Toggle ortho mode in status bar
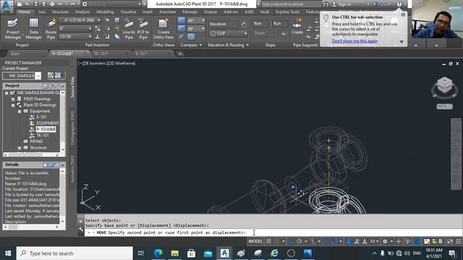Image resolution: width=463 pixels, height=260 pixels. [291, 241]
